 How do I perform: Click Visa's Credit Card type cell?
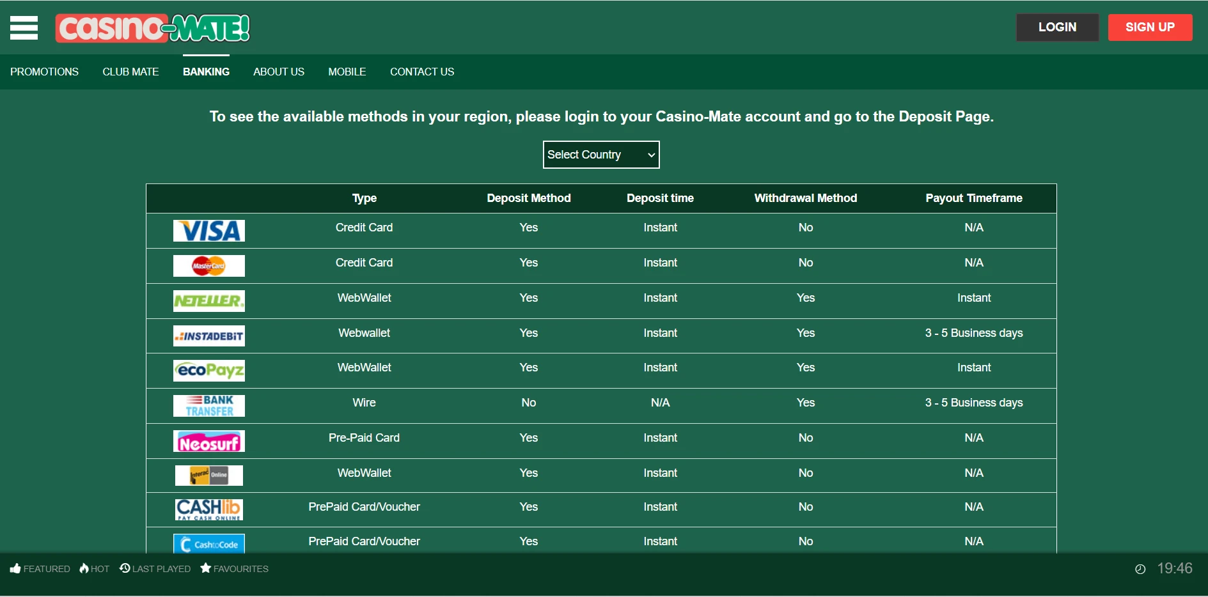(365, 228)
